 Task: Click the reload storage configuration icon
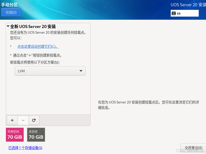pyautogui.click(x=34, y=120)
